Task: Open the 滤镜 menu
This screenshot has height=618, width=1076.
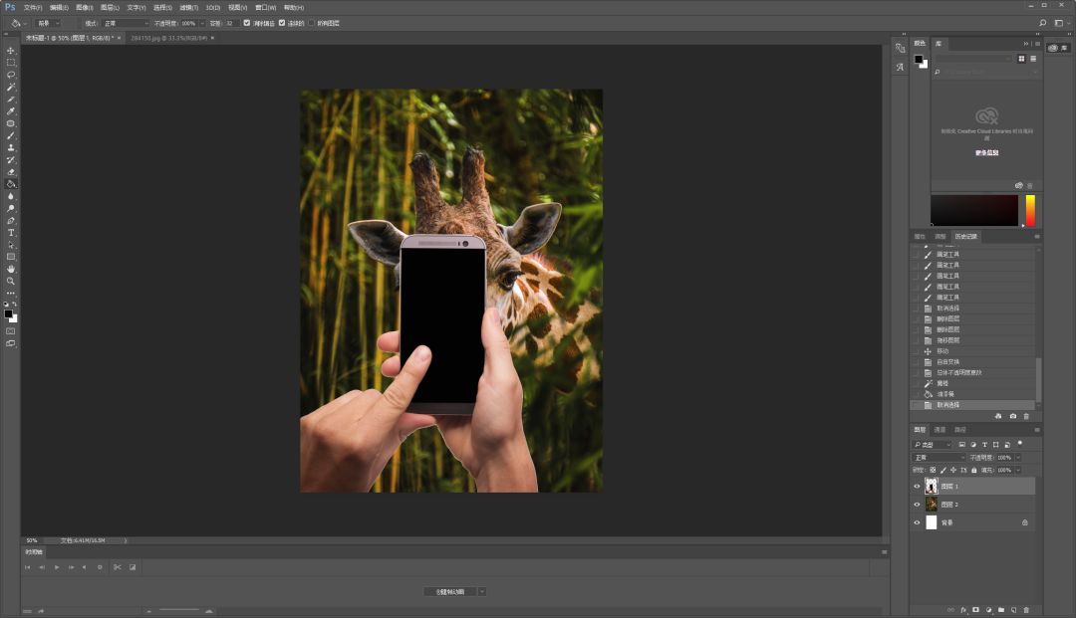Action: pos(185,7)
